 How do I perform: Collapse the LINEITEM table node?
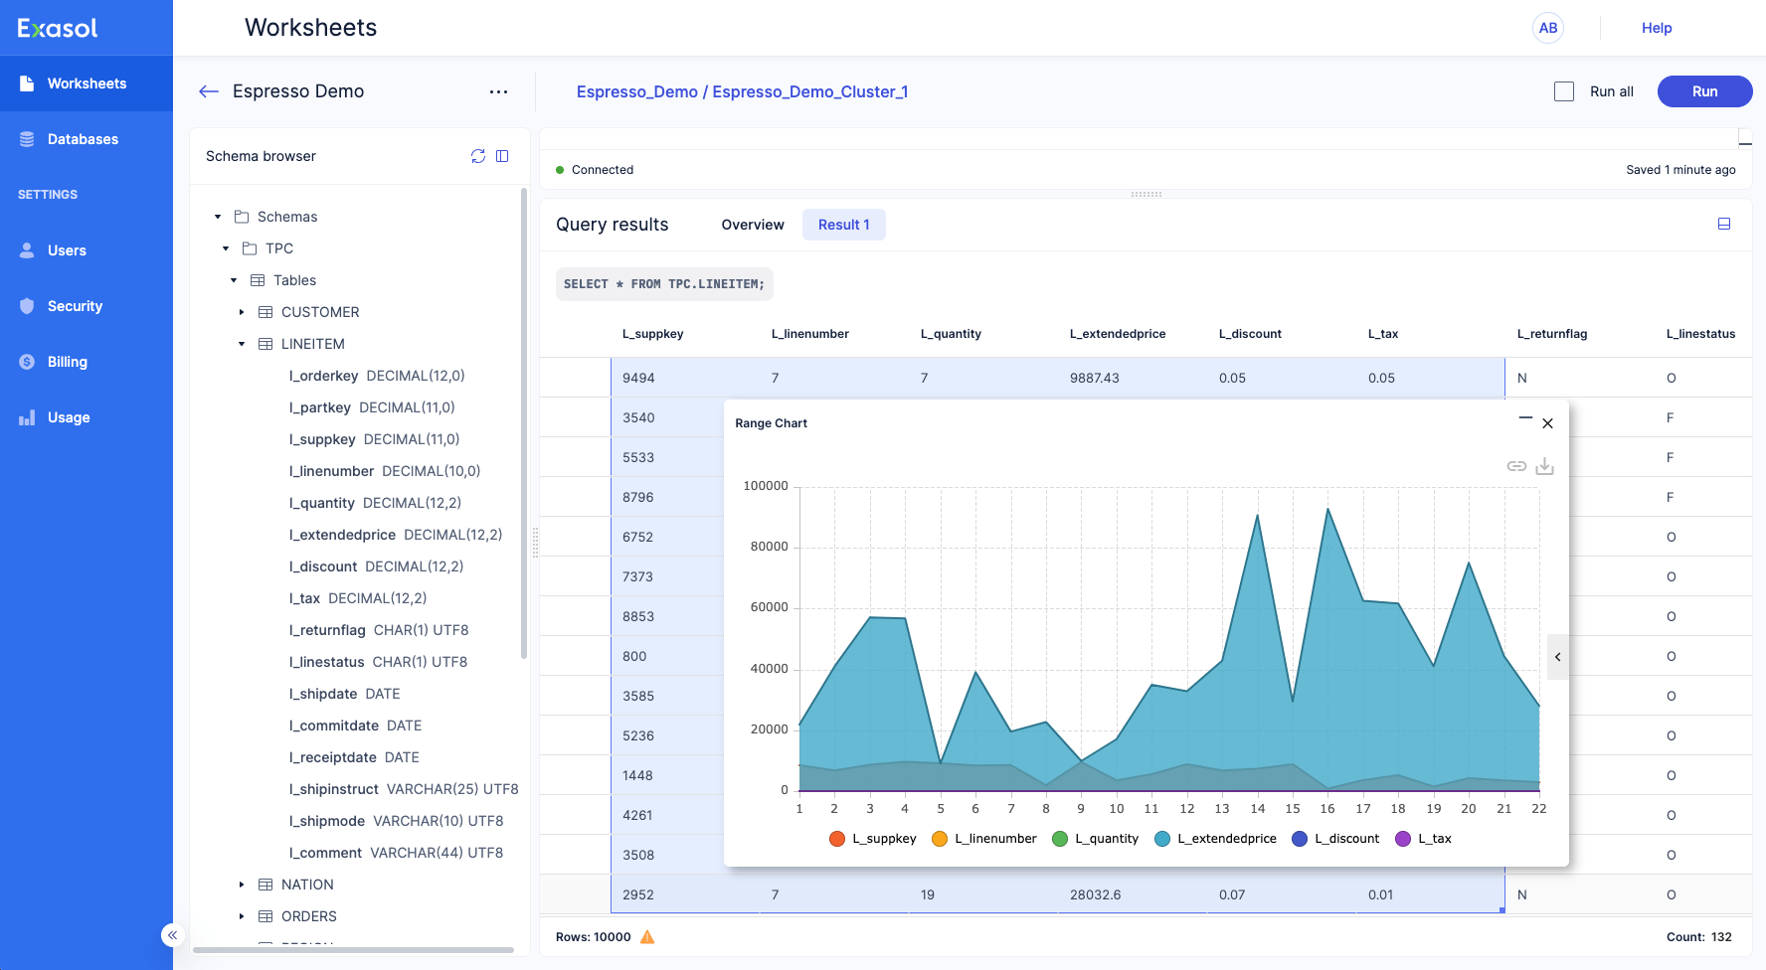pos(242,344)
